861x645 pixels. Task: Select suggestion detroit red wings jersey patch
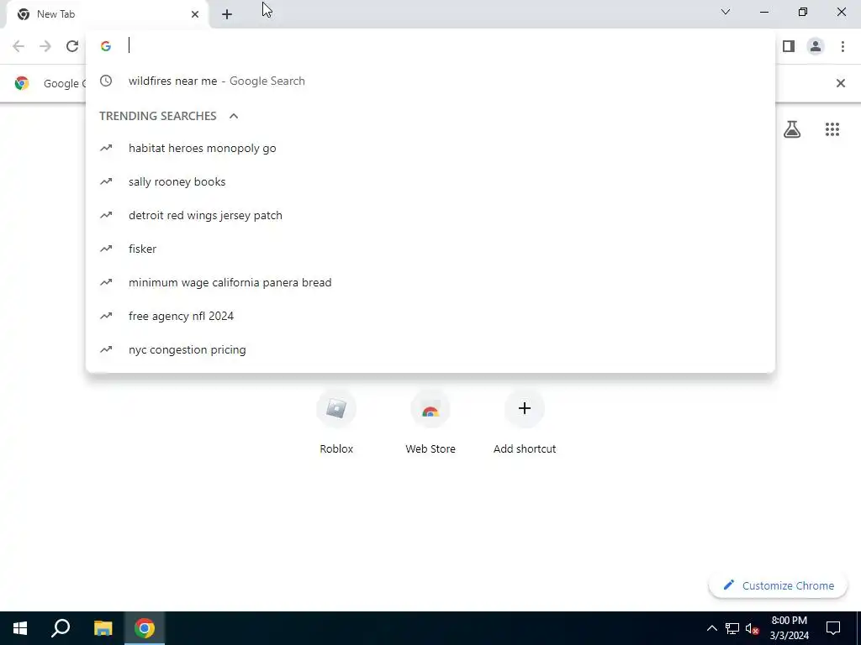coord(430,215)
